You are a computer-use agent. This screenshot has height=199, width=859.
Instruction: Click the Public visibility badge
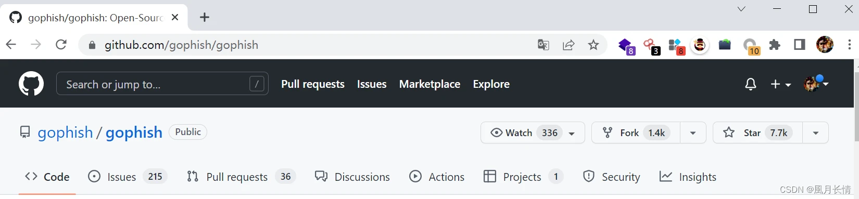[x=188, y=132]
